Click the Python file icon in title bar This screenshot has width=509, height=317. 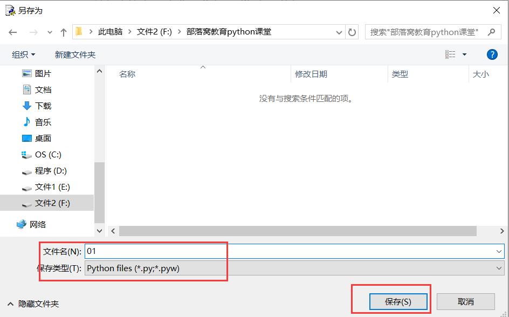click(10, 10)
